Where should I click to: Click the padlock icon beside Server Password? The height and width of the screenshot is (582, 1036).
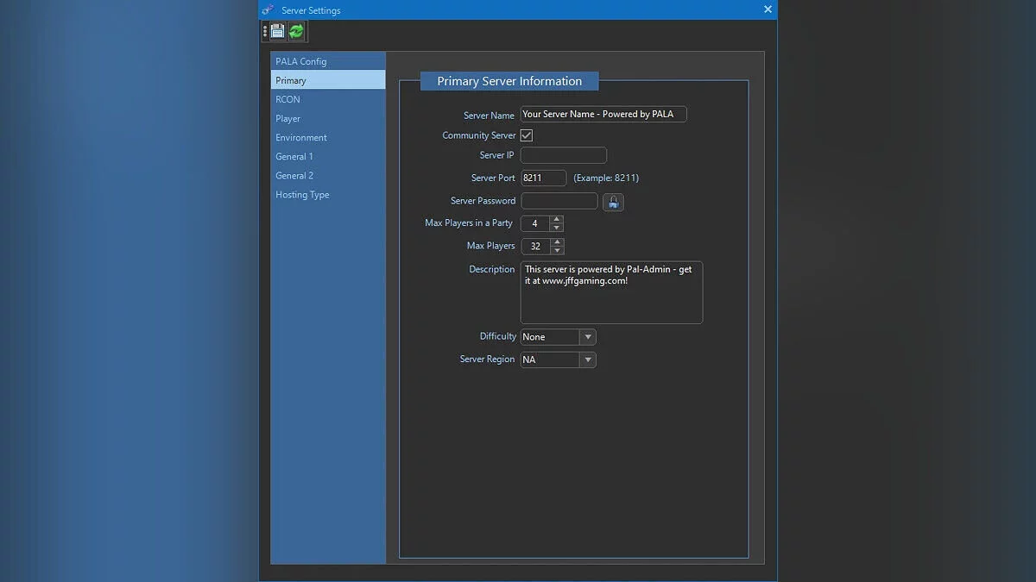point(613,202)
